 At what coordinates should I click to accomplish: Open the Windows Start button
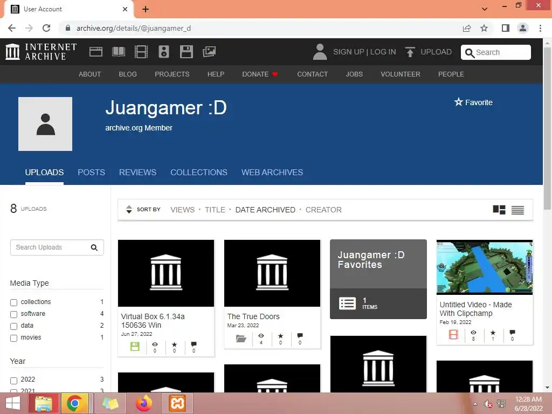[13, 403]
